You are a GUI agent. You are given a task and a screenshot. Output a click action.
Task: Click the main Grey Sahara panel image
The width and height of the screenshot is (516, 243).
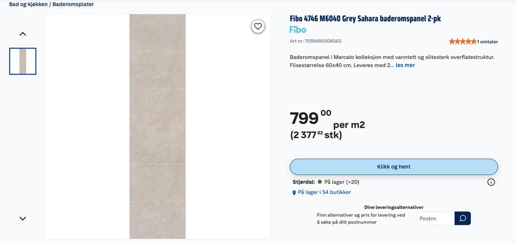tap(157, 127)
